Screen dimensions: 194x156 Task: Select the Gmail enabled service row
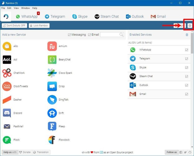point(159,94)
